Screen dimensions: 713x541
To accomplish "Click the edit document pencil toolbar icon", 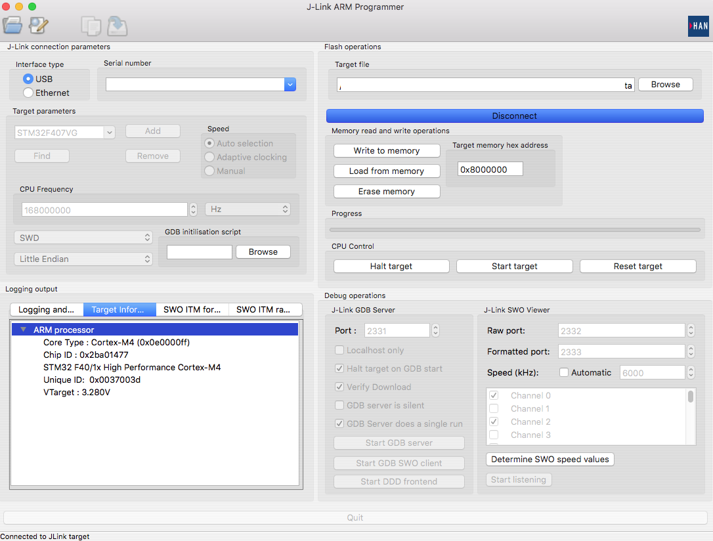I will (x=39, y=26).
